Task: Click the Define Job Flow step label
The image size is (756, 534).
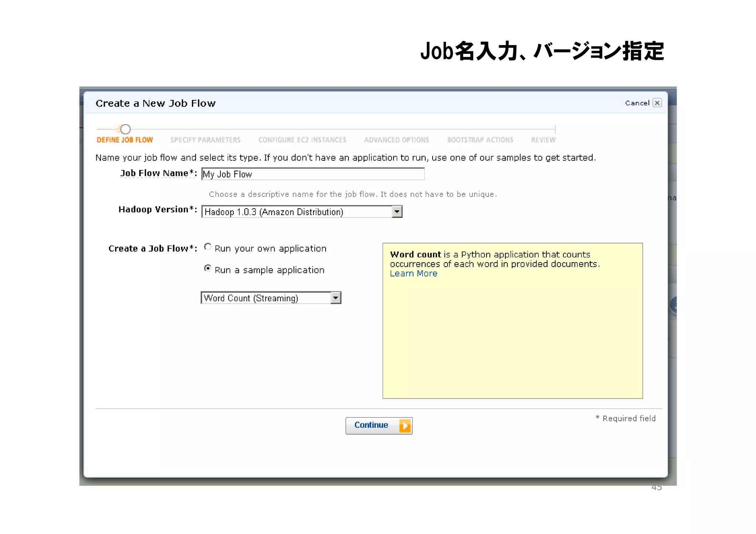Action: click(x=125, y=140)
